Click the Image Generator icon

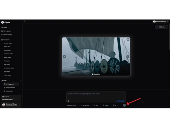(5, 88)
